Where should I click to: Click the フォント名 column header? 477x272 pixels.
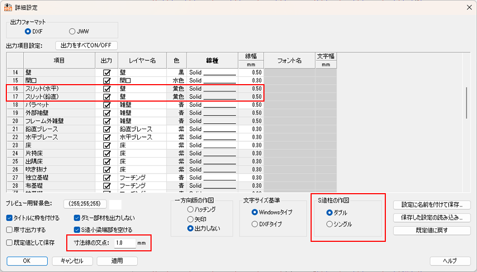pos(289,60)
